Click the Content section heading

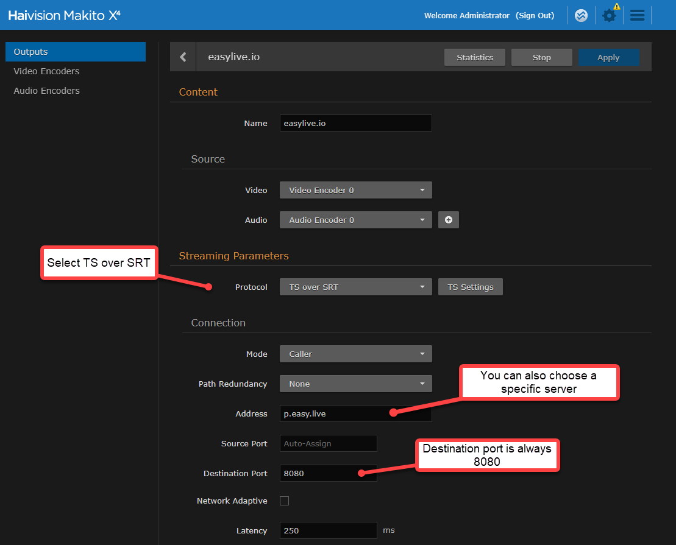click(x=198, y=92)
